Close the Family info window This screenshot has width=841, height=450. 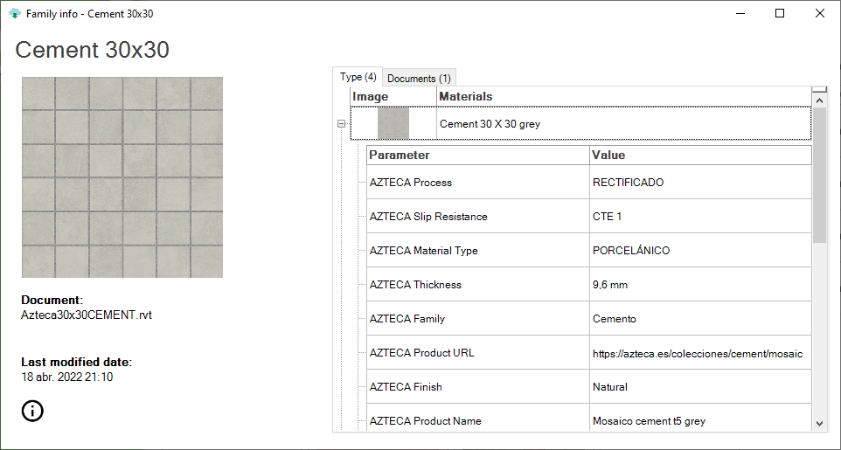(819, 13)
